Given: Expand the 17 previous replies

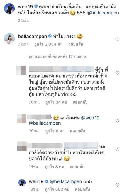Looking at the screenshot, I should 58,57.
